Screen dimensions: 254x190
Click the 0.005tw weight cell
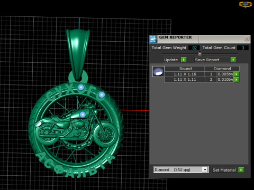tap(225, 74)
